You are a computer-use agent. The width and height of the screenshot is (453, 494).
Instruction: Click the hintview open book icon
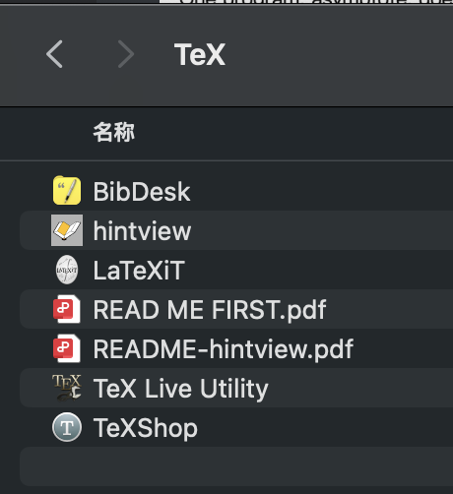click(x=67, y=230)
